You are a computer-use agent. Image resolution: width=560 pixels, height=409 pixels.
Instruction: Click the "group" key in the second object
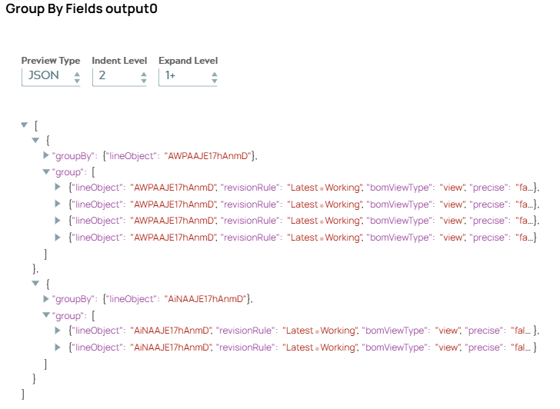[68, 316]
